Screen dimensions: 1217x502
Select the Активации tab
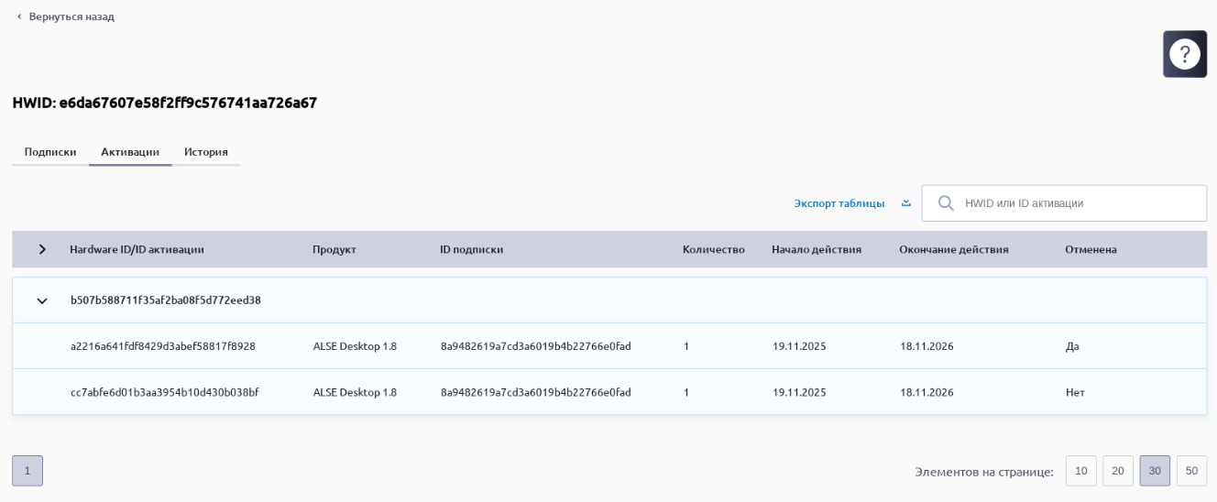point(130,152)
